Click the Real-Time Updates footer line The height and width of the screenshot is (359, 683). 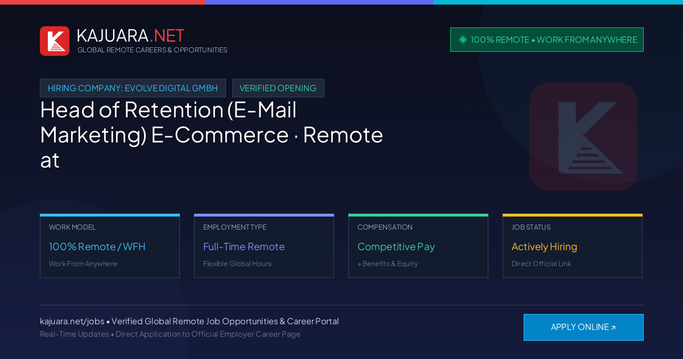170,334
